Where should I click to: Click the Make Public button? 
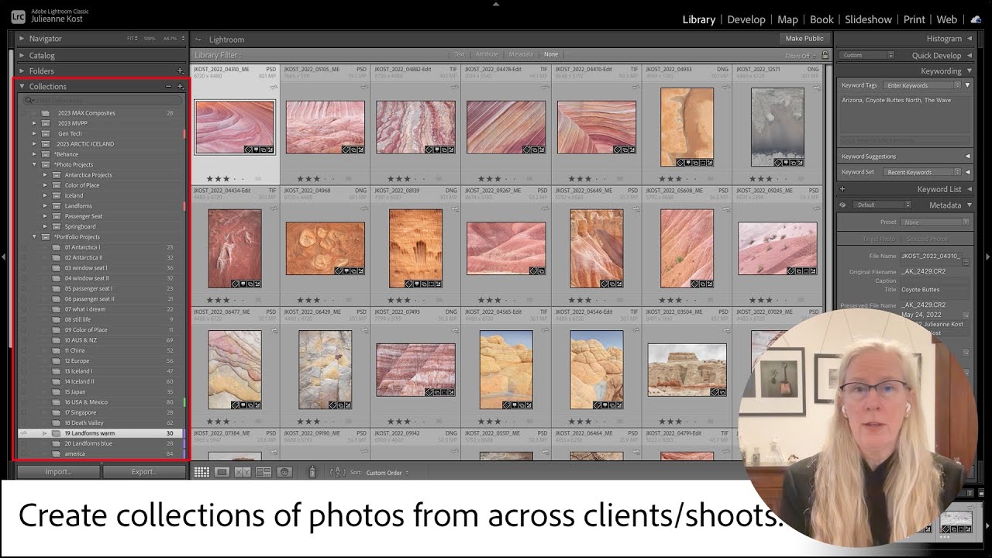pos(804,39)
